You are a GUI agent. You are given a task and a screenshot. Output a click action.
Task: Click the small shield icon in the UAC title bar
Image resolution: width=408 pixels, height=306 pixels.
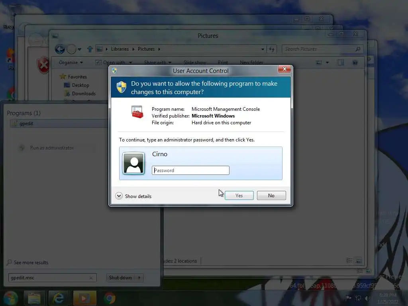[x=114, y=70]
